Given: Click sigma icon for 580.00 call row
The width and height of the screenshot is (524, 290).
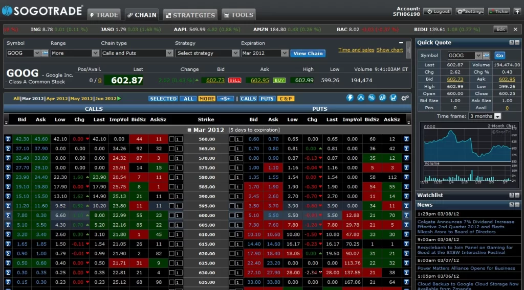Looking at the screenshot, I should (x=8, y=177).
